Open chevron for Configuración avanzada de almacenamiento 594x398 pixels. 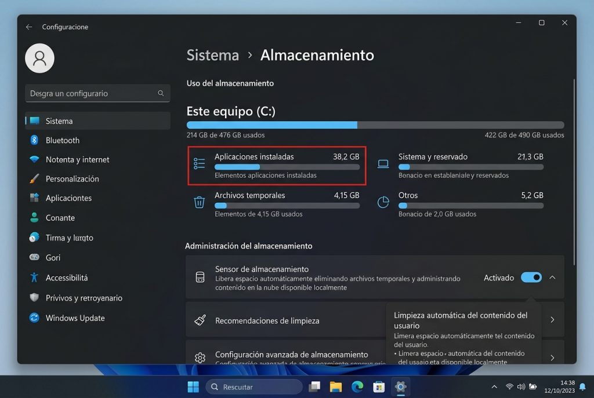click(x=552, y=357)
